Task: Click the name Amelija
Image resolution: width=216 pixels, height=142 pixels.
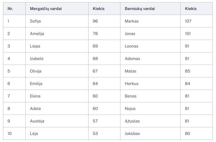Action: coord(37,34)
